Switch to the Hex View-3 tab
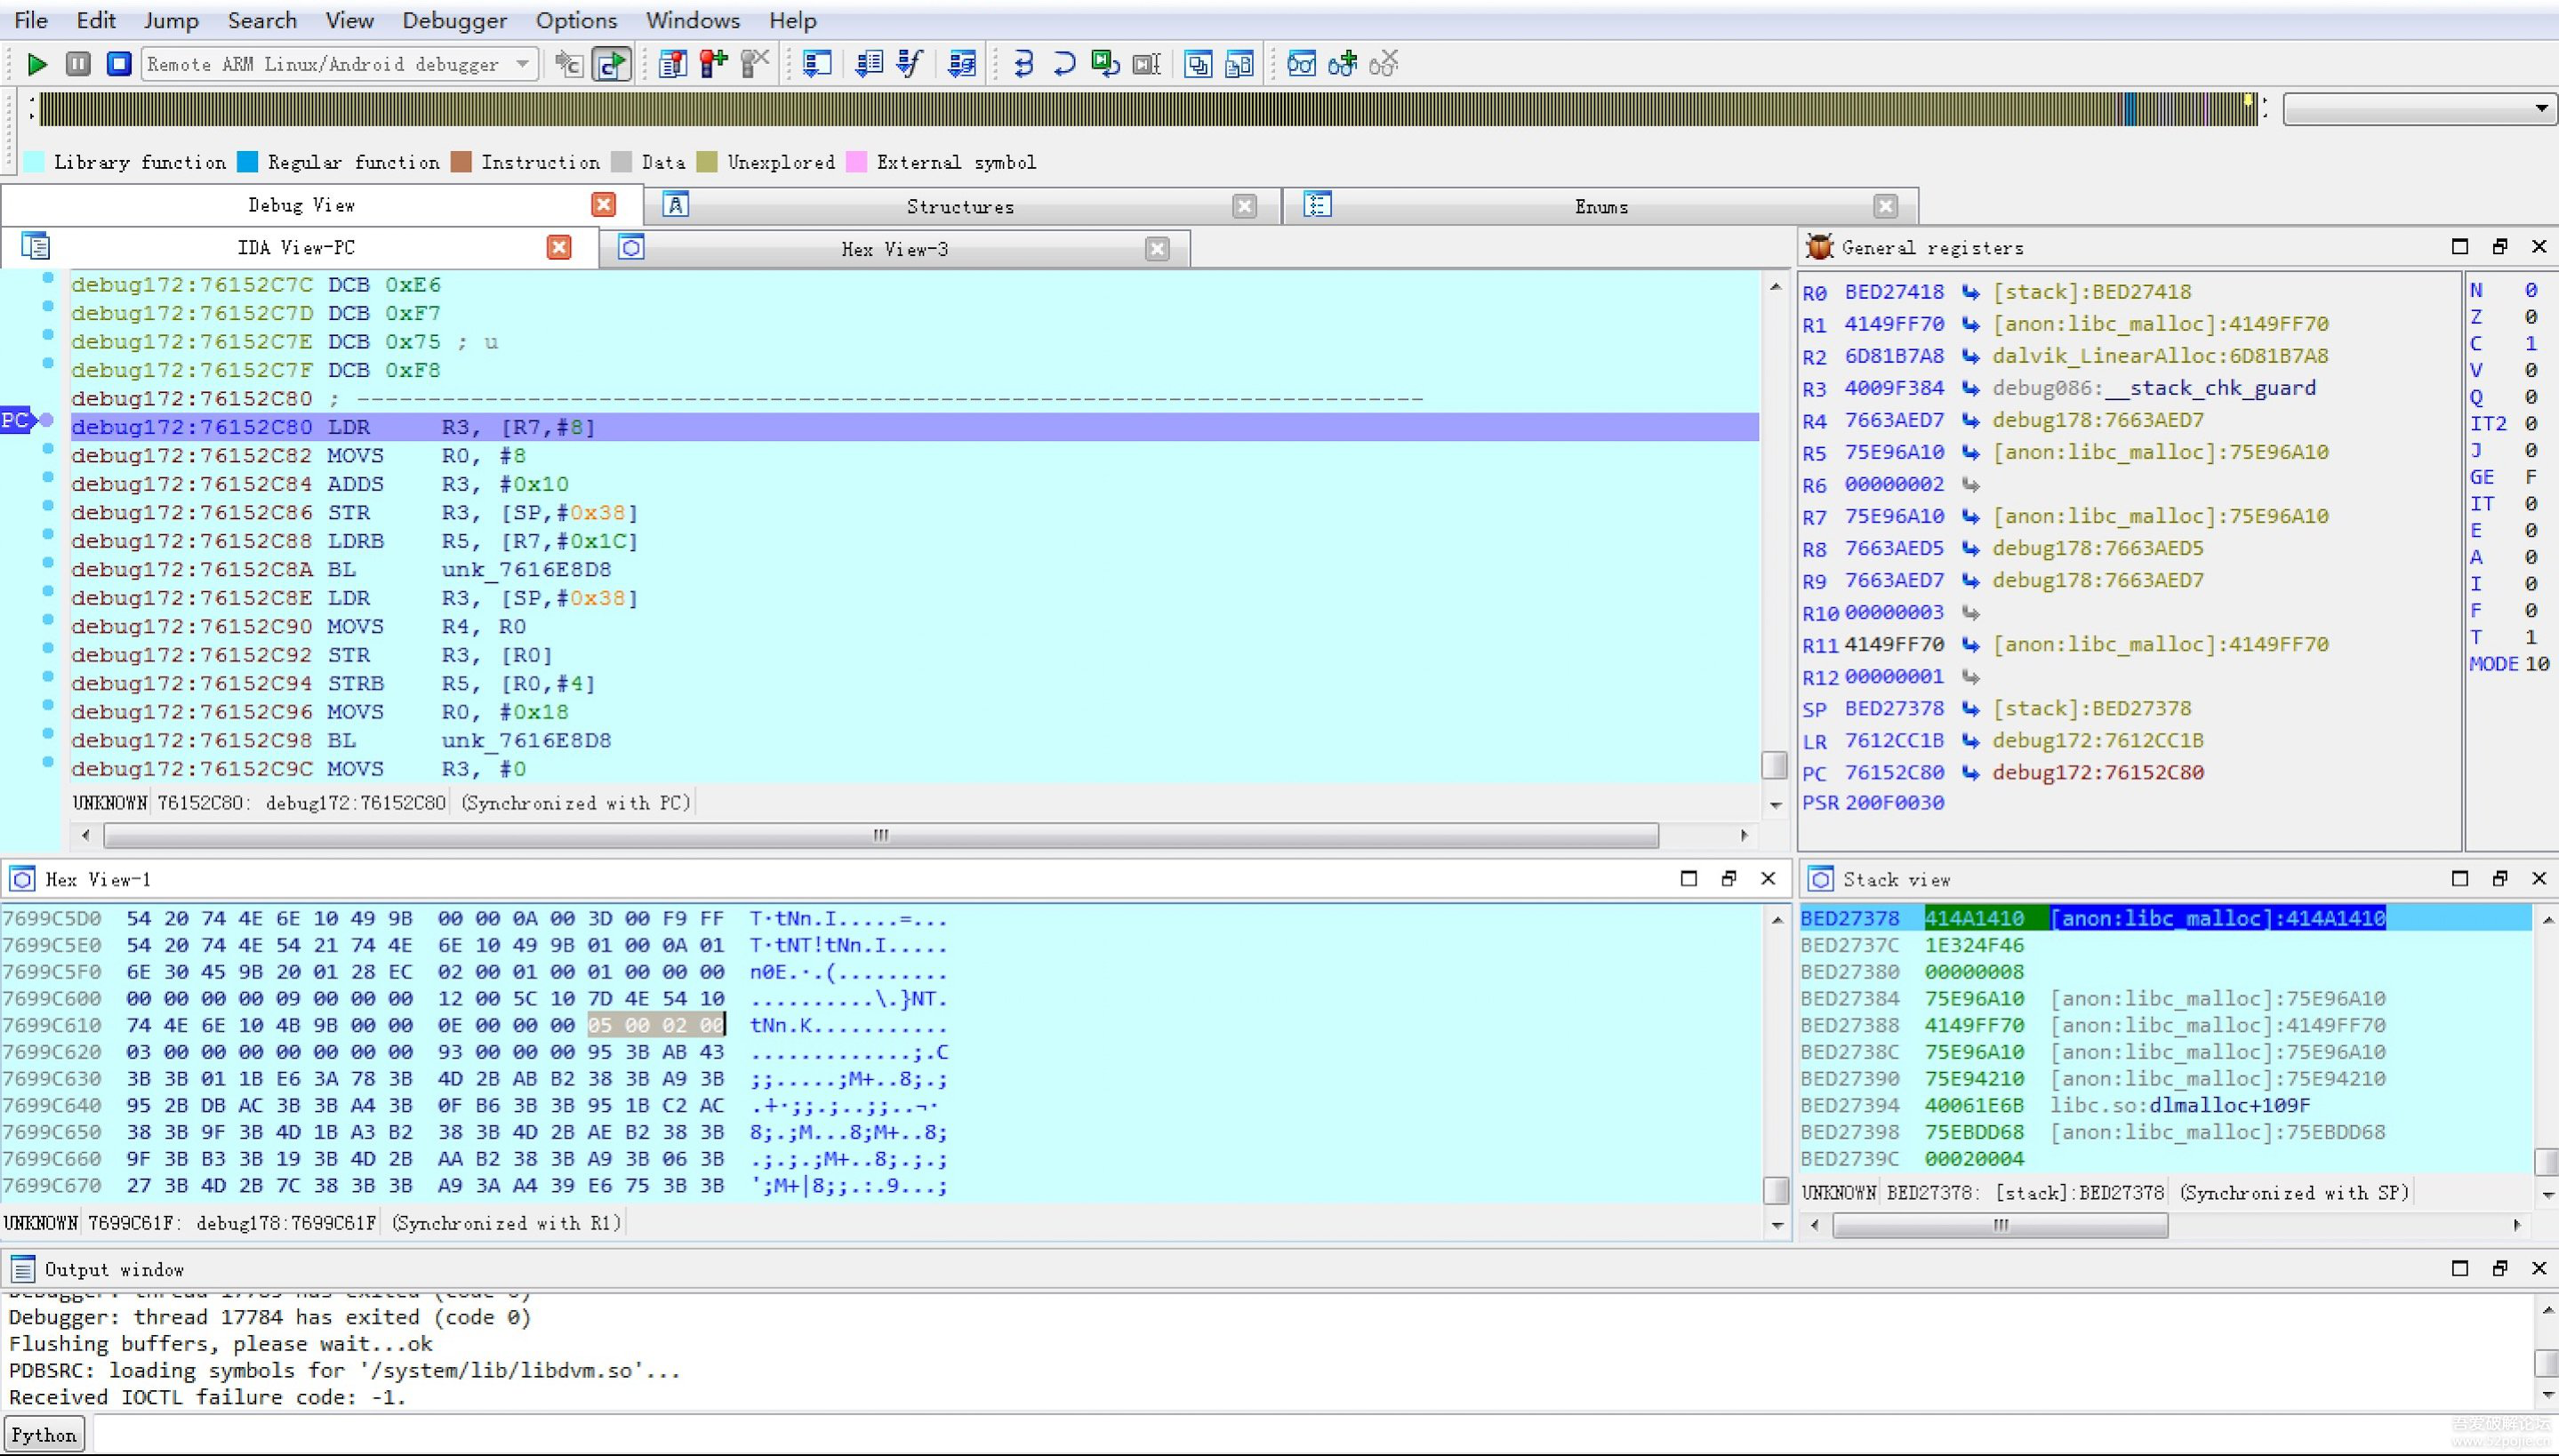This screenshot has height=1456, width=2559. tap(893, 249)
